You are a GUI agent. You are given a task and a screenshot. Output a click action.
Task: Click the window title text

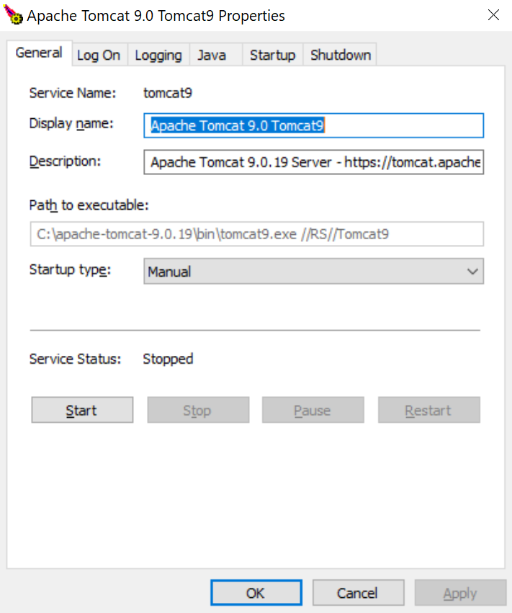tap(156, 16)
